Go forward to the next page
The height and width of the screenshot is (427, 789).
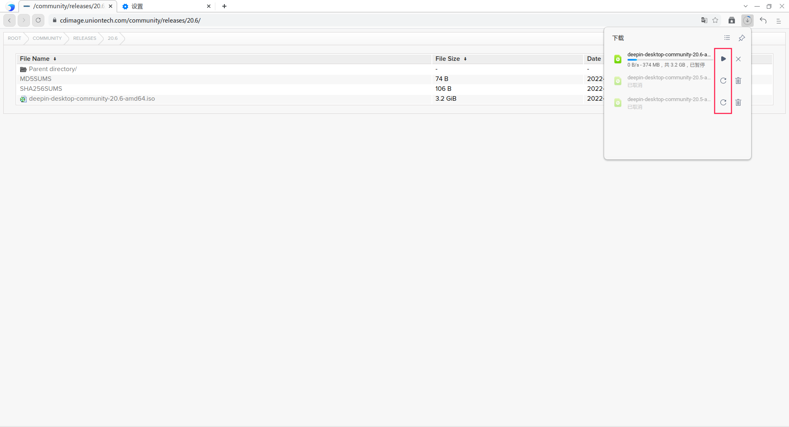click(x=24, y=20)
